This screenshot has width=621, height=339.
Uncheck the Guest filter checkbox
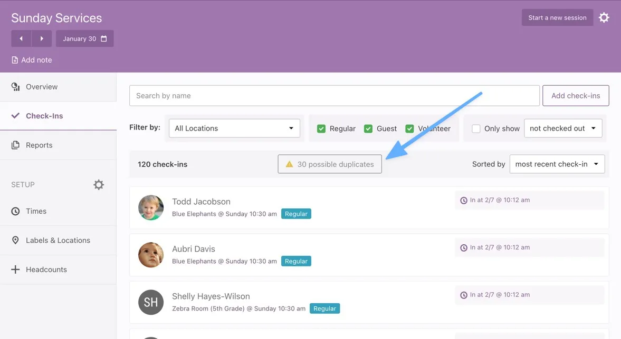point(368,128)
